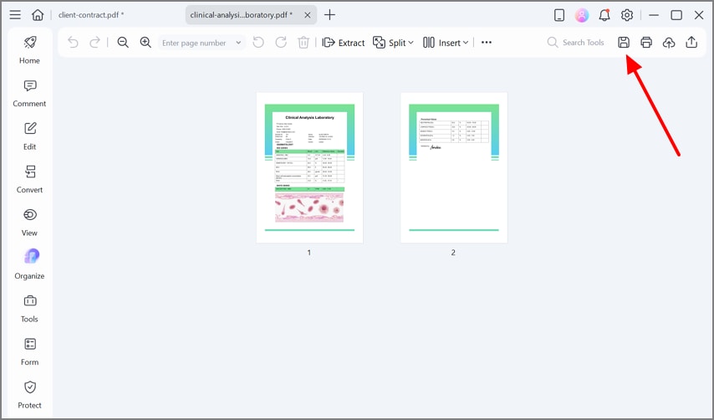Click the undo arrow
This screenshot has height=420, width=714.
tap(73, 43)
